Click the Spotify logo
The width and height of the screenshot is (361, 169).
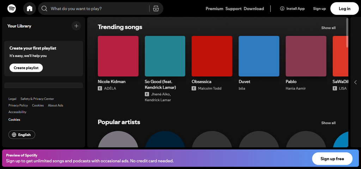[x=12, y=9]
